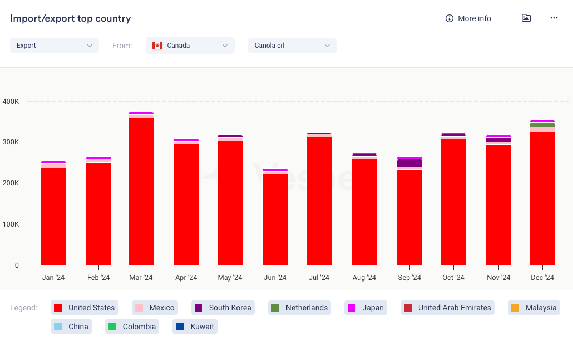Open the Canola oil product dropdown
Image resolution: width=573 pixels, height=341 pixels.
[292, 46]
